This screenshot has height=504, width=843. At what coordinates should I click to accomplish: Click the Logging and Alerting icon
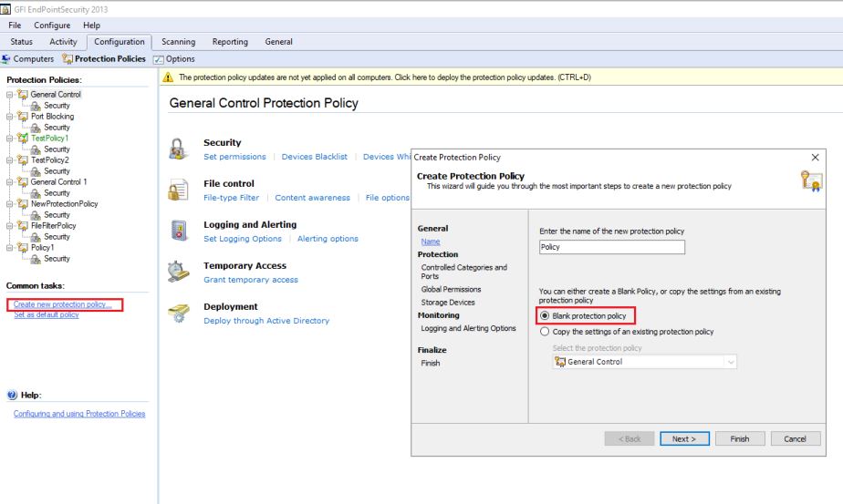pyautogui.click(x=179, y=231)
